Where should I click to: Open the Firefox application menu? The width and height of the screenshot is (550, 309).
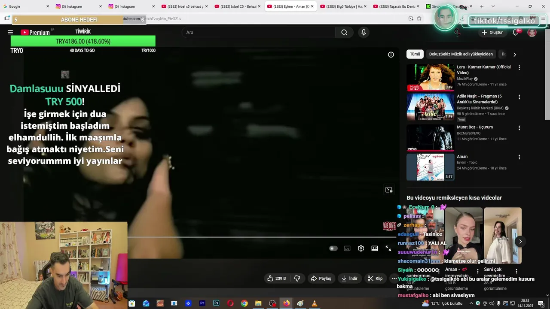coord(543,18)
